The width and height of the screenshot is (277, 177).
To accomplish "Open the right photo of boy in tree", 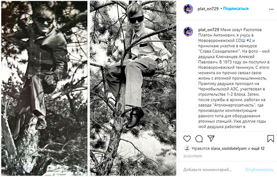I will (x=133, y=88).
